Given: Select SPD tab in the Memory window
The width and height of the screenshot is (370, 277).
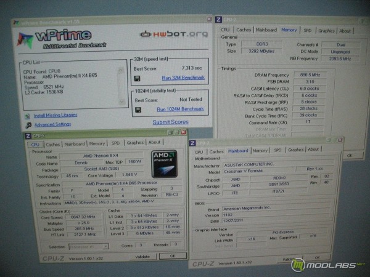Looking at the screenshot, I should 308,30.
